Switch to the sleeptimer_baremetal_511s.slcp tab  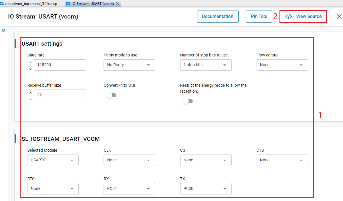tap(31, 3)
